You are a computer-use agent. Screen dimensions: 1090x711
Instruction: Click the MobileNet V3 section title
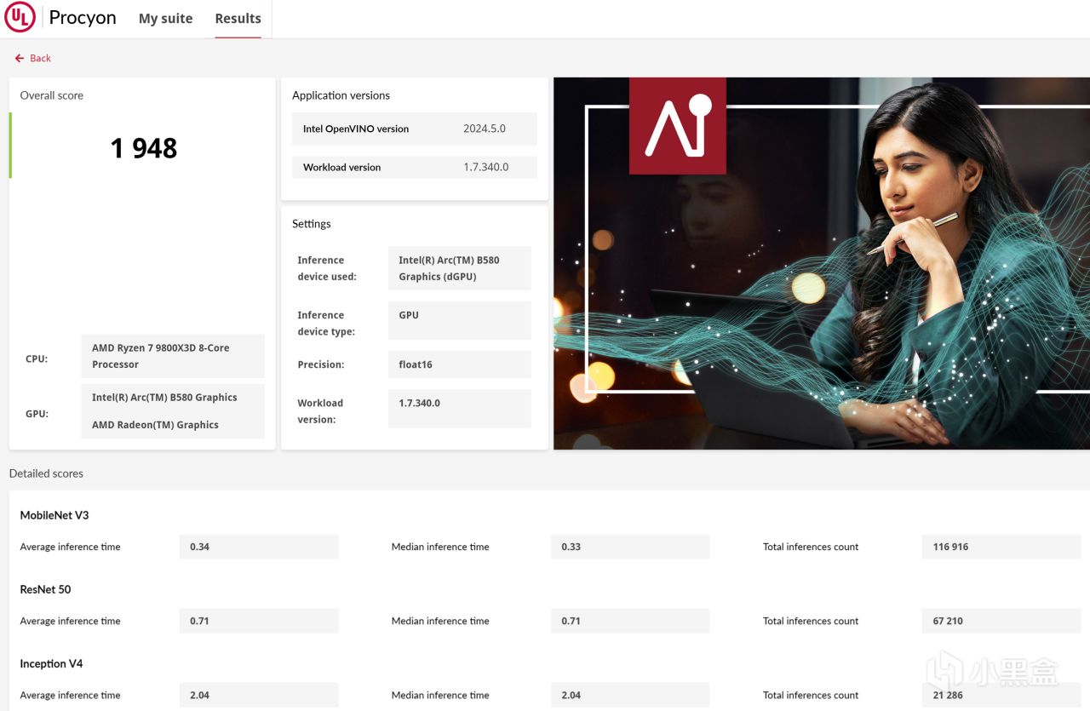click(54, 515)
